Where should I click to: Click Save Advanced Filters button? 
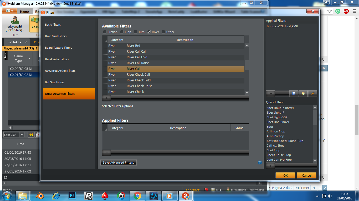coord(119,163)
